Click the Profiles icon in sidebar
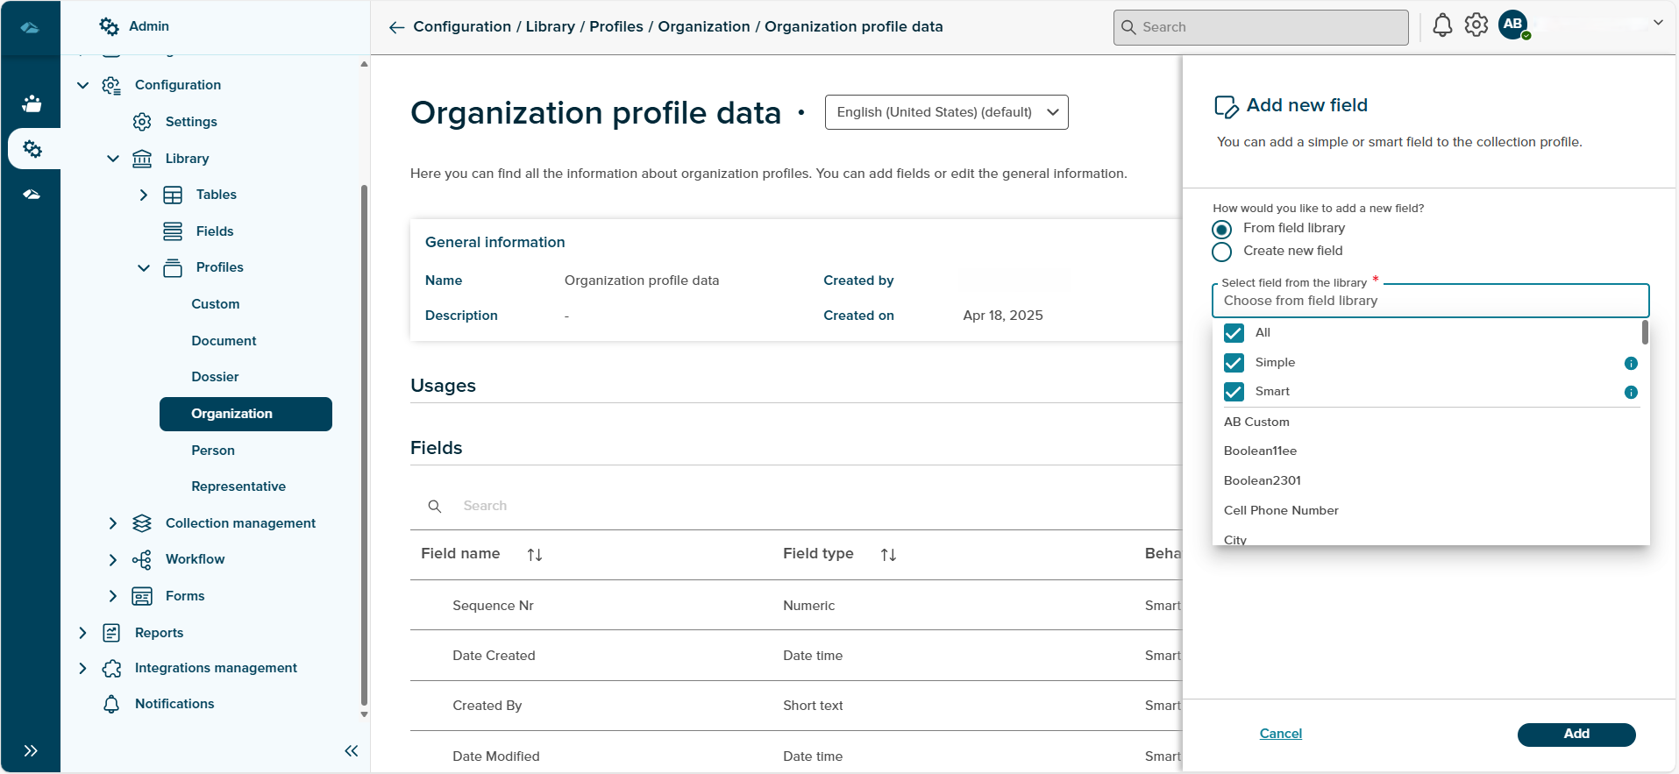1679x774 pixels. click(x=173, y=267)
